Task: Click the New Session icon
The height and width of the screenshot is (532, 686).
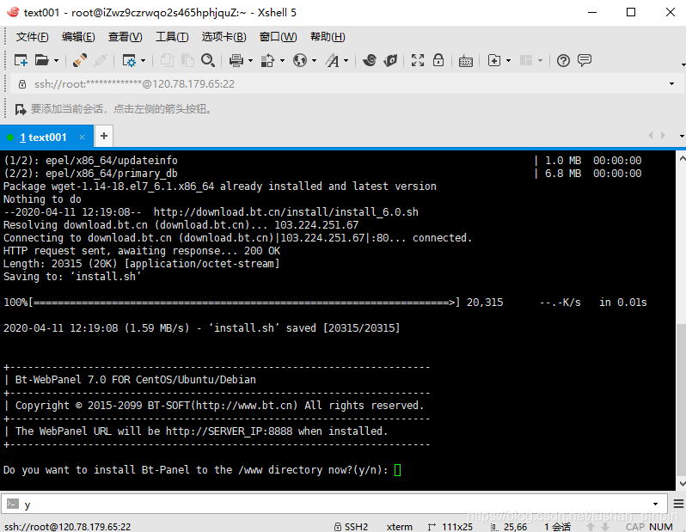Action: point(21,60)
